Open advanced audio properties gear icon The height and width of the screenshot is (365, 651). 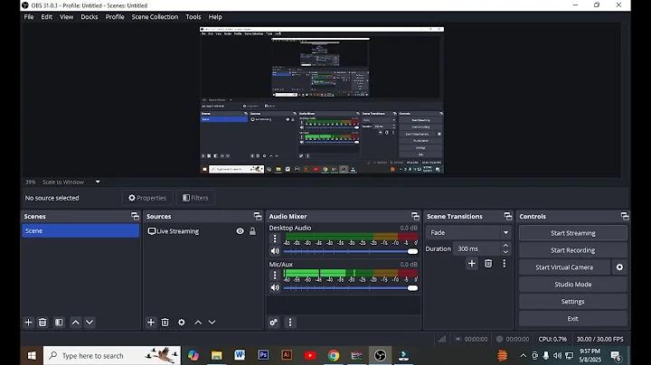[x=274, y=323]
